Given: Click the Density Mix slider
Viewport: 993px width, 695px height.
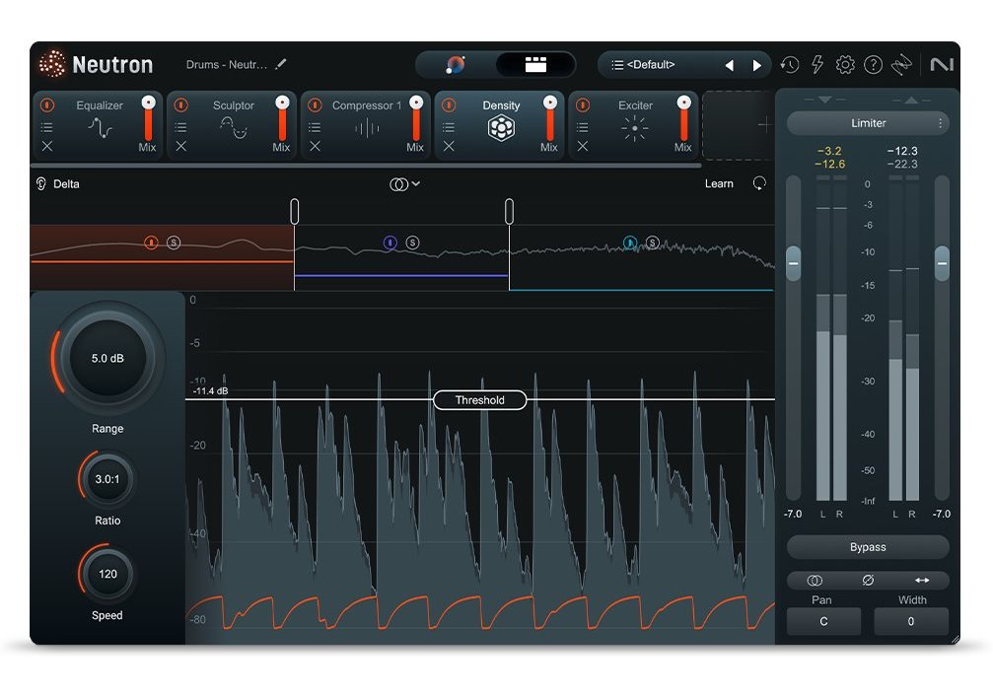Looking at the screenshot, I should point(550,118).
